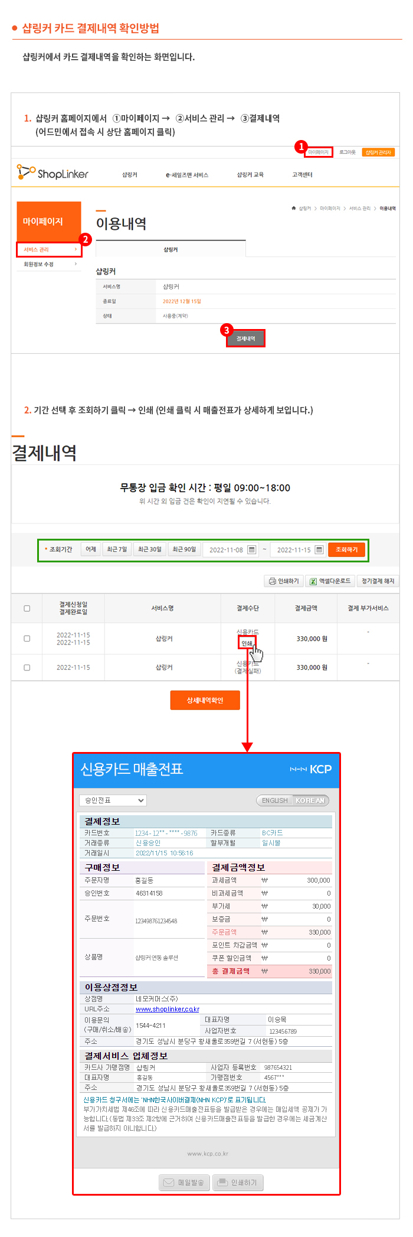413x1237 pixels.
Task: Open the 고객센터 menu item
Action: point(302,175)
